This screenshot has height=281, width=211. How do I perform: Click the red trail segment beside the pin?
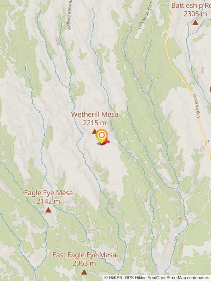pos(107,142)
